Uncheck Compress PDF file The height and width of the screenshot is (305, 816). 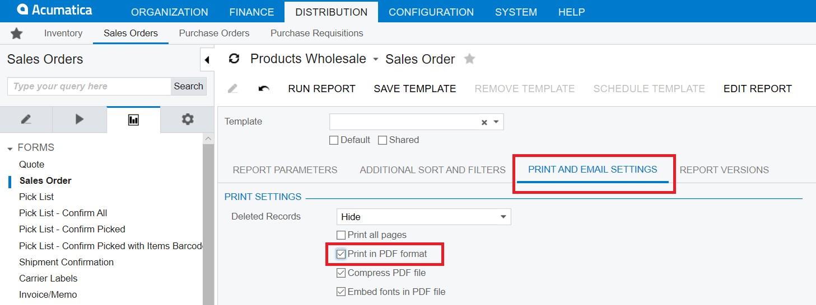point(341,273)
